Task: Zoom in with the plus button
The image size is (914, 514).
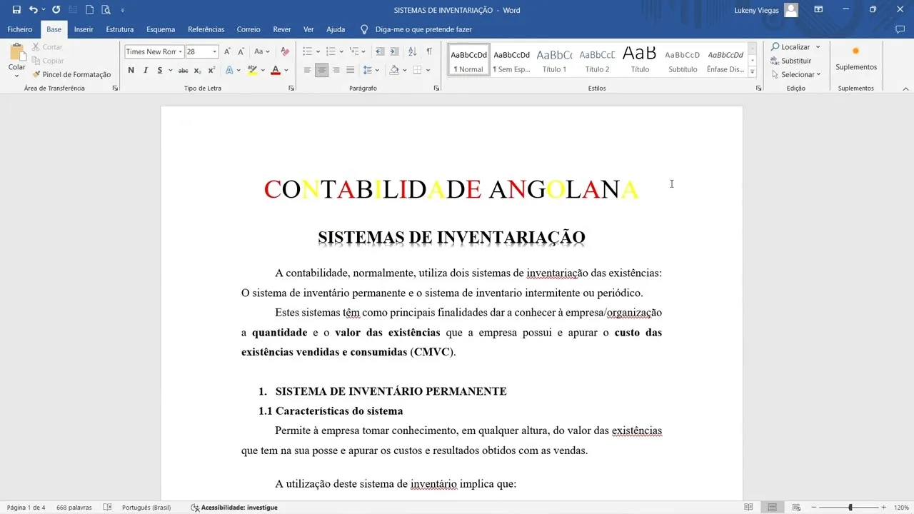Action: click(x=884, y=508)
